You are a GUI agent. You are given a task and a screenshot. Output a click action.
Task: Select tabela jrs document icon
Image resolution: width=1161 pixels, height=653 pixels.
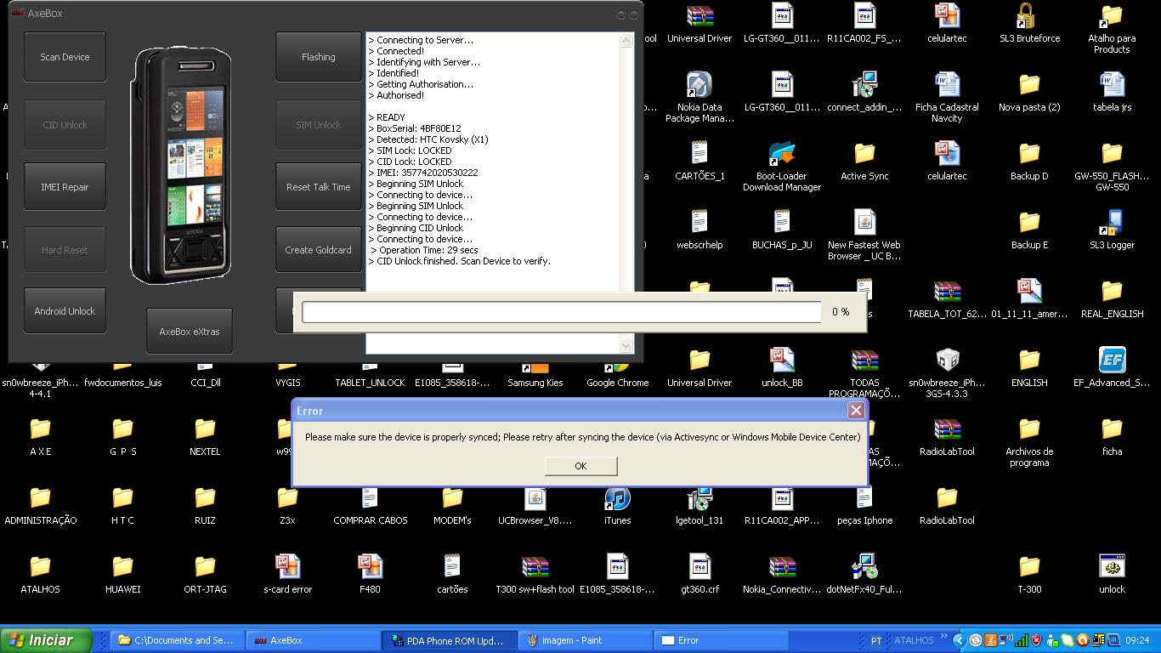(x=1112, y=85)
